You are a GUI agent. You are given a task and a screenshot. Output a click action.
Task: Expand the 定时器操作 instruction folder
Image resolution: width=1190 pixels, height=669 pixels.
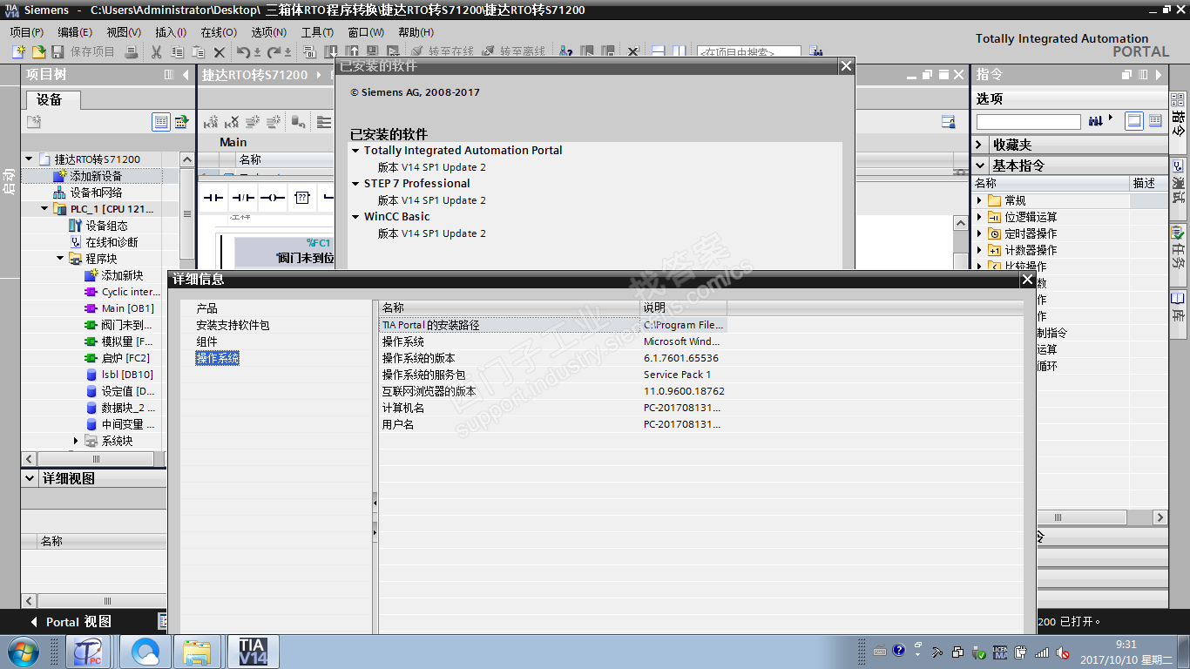coord(979,233)
